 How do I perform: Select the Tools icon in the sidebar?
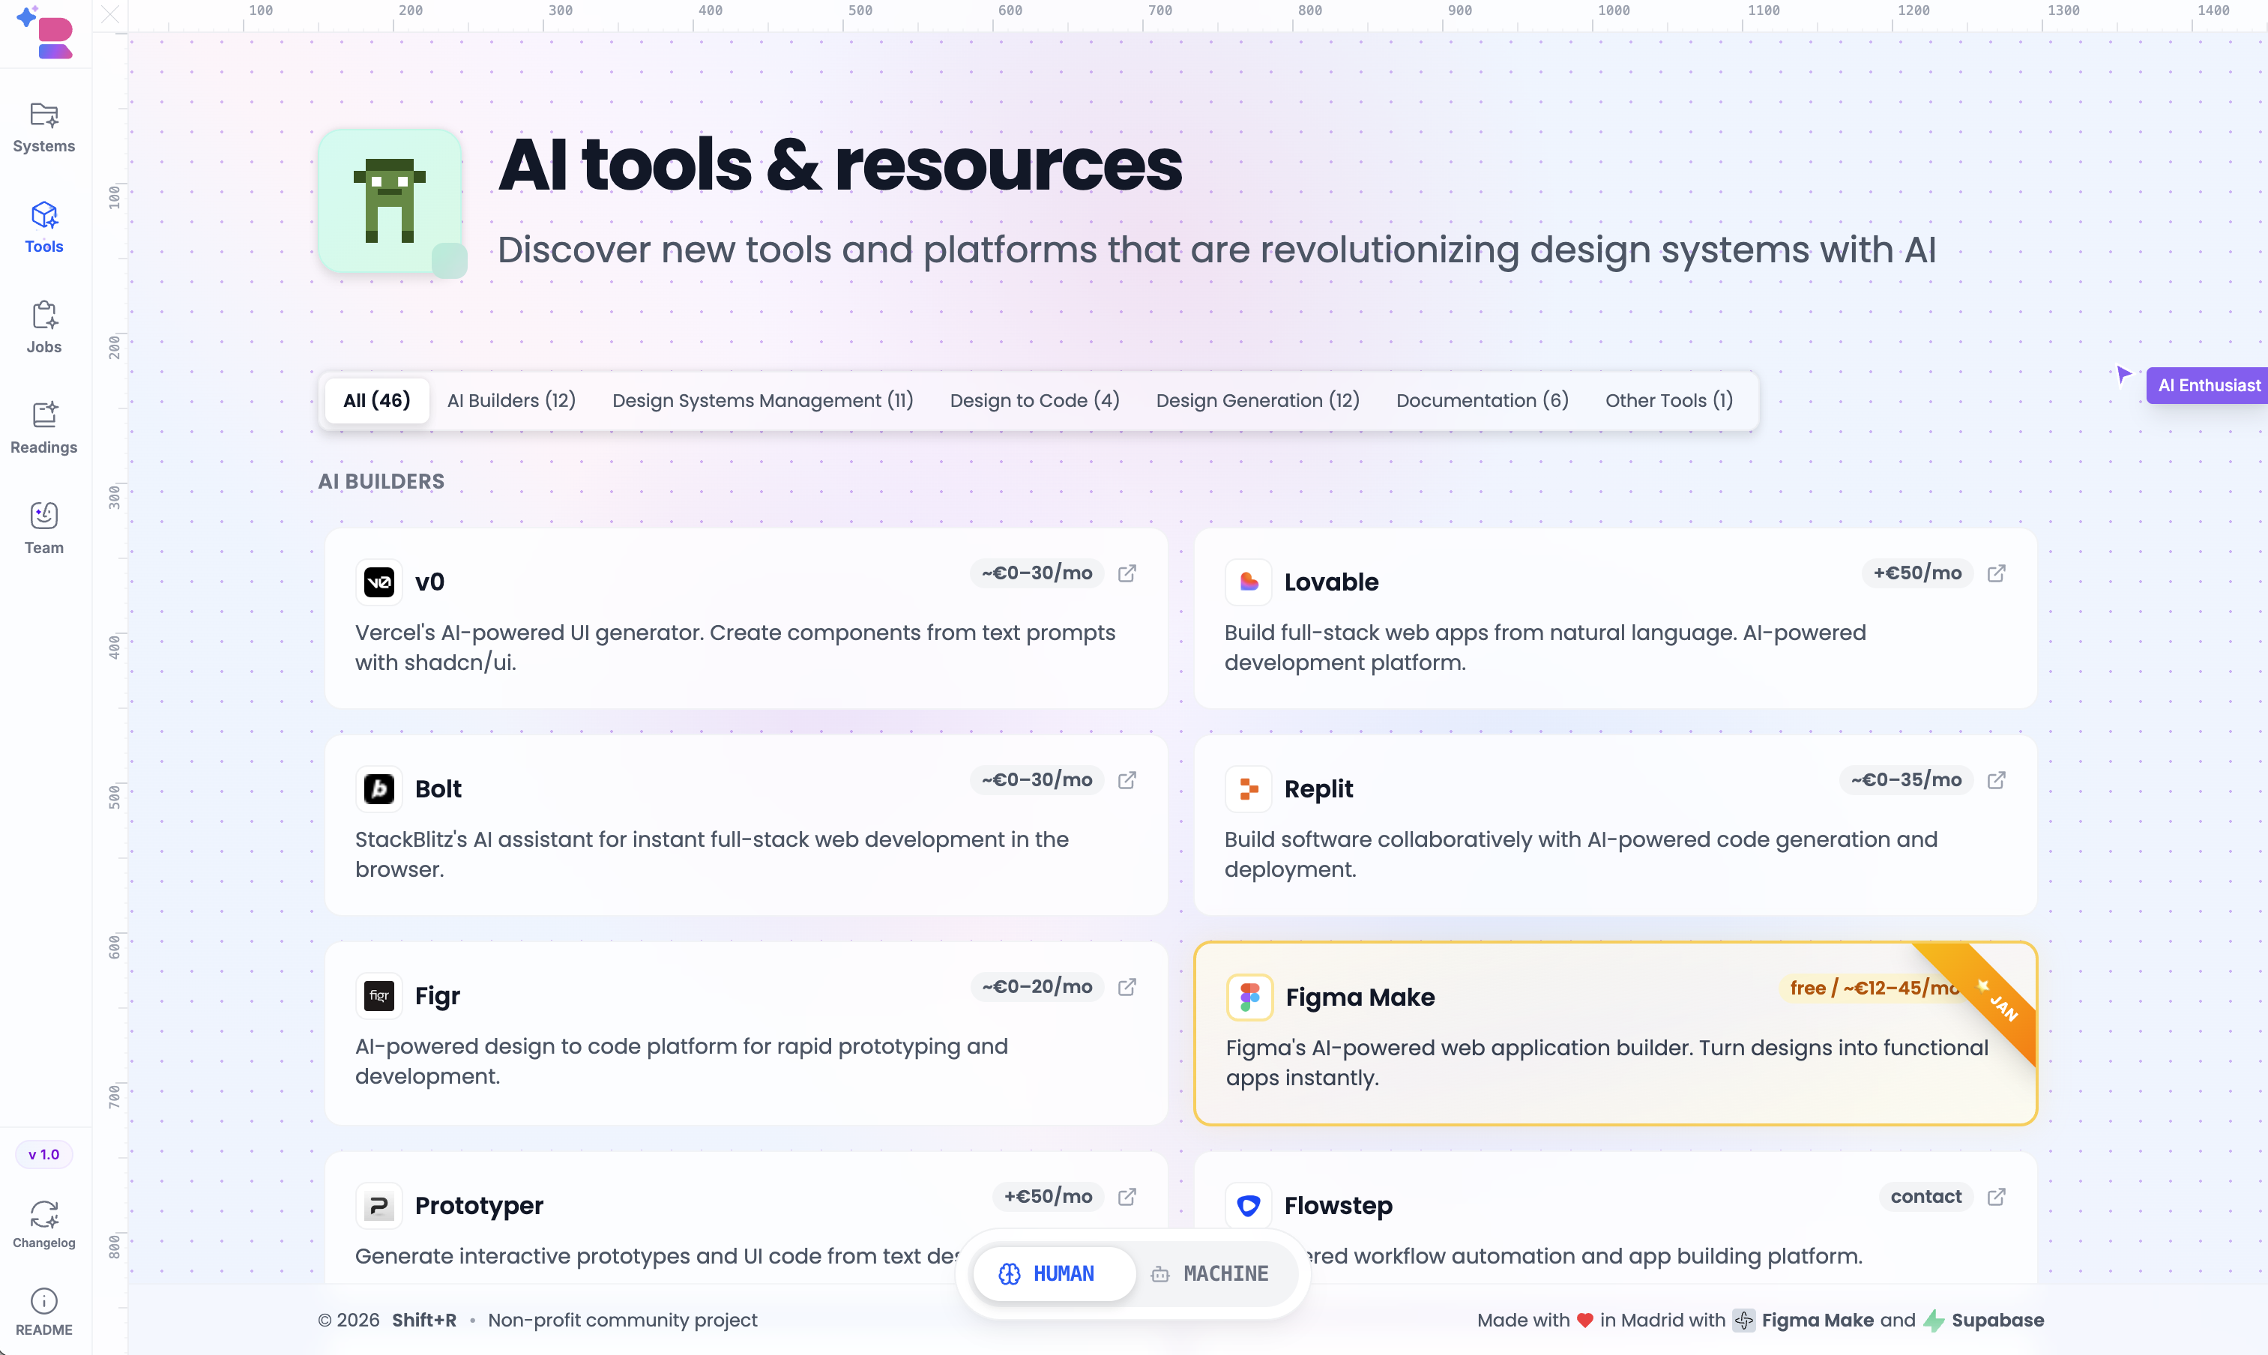[43, 226]
